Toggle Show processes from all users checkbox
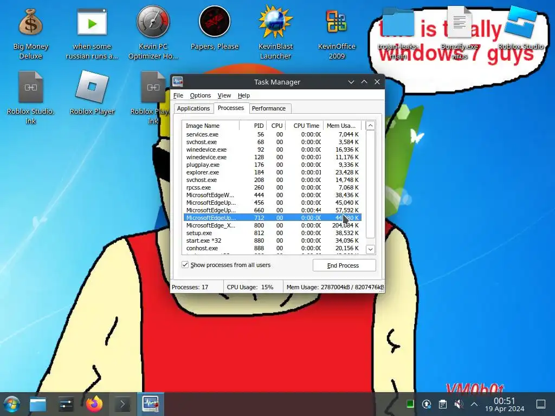The width and height of the screenshot is (555, 416). tap(185, 264)
